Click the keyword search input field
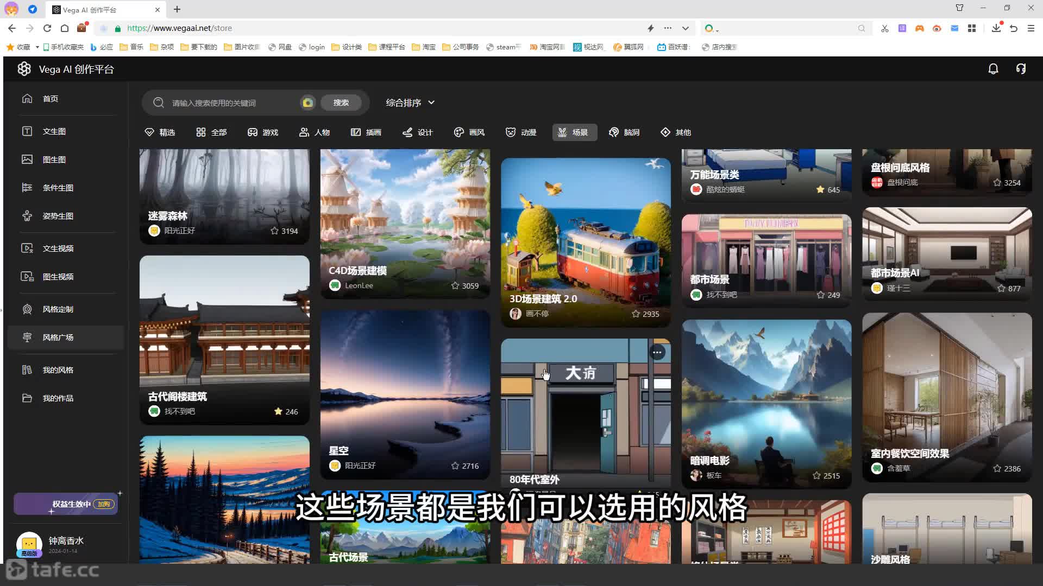 point(234,103)
